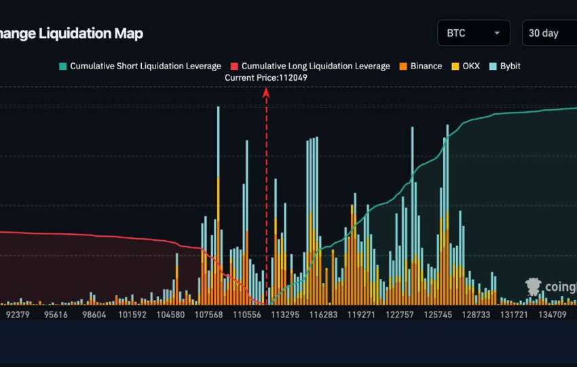
Task: Toggle Cumulative Short Liquidation Leverage legend label
Action: coord(145,66)
